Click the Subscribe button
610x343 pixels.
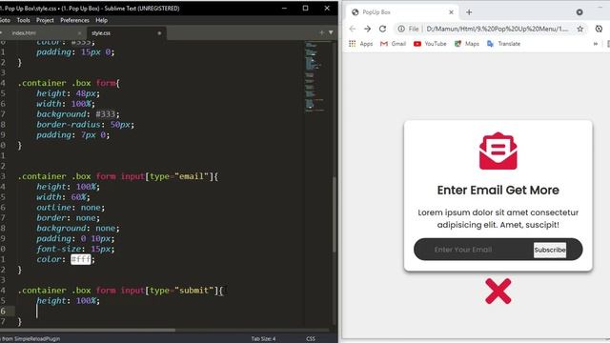click(550, 250)
